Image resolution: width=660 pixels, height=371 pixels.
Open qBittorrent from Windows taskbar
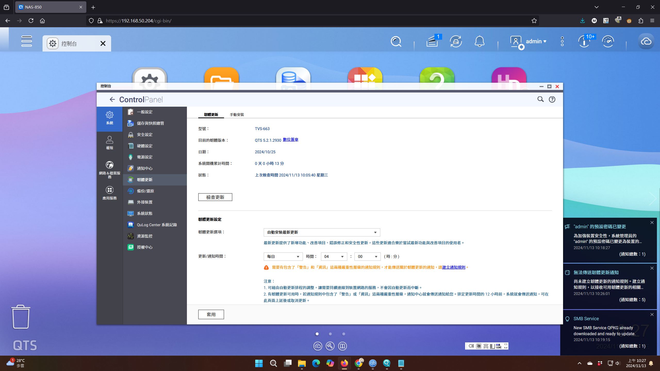373,363
